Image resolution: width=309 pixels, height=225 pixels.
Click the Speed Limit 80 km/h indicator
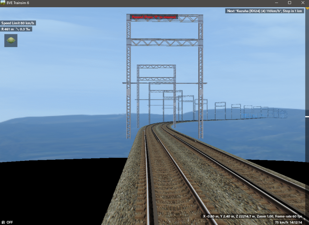(x=18, y=23)
